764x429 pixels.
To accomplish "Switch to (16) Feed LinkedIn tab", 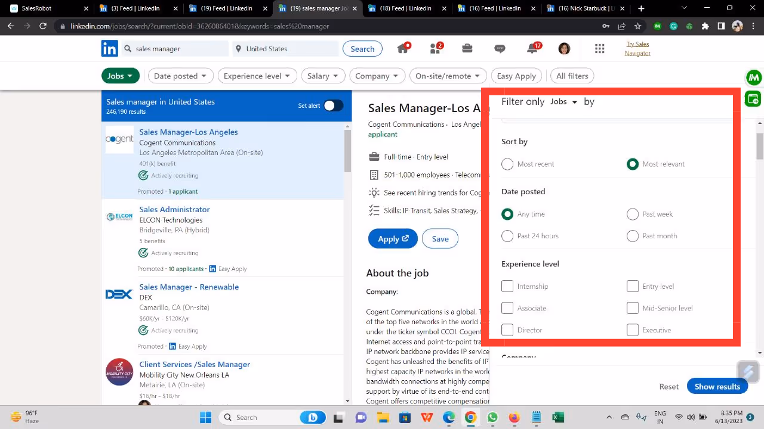I will [x=497, y=8].
